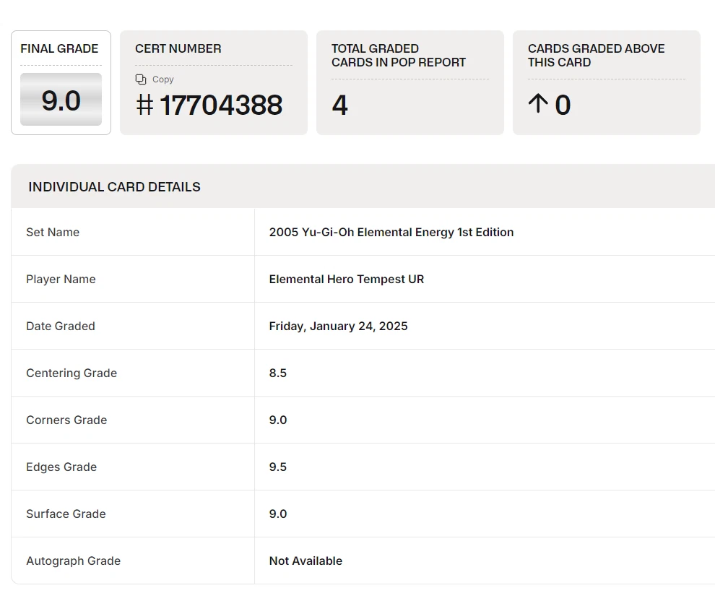Click the 'Copy' text label
The image size is (715, 614).
tap(163, 79)
